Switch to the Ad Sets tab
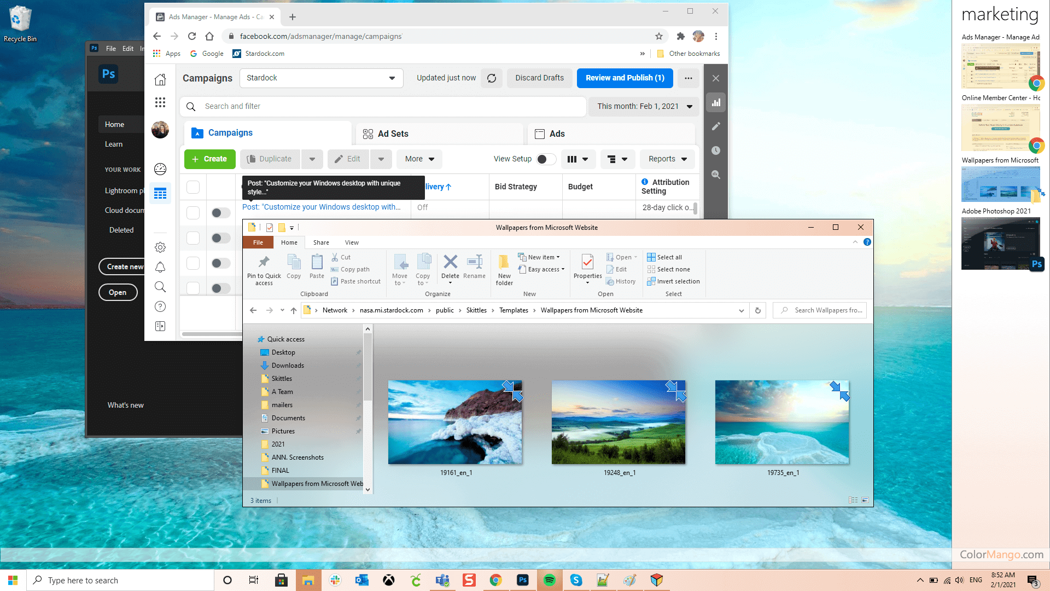This screenshot has height=591, width=1050. (x=393, y=133)
